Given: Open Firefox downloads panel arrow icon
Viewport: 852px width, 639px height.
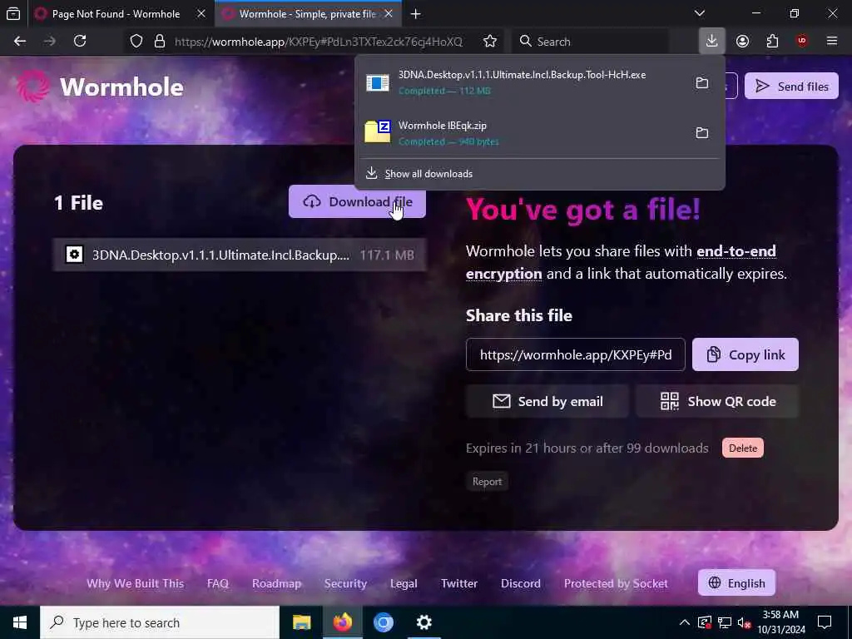Looking at the screenshot, I should pos(711,41).
